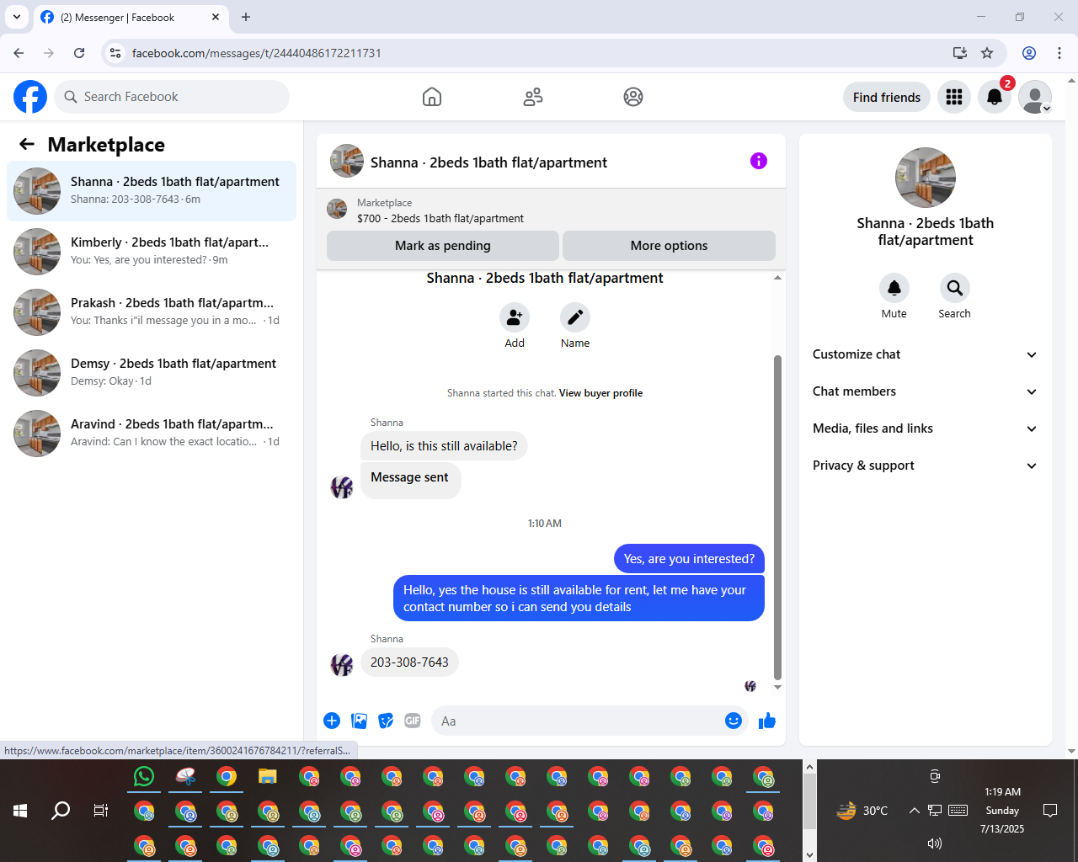
Task: Open the Facebook logo home link
Action: point(30,97)
